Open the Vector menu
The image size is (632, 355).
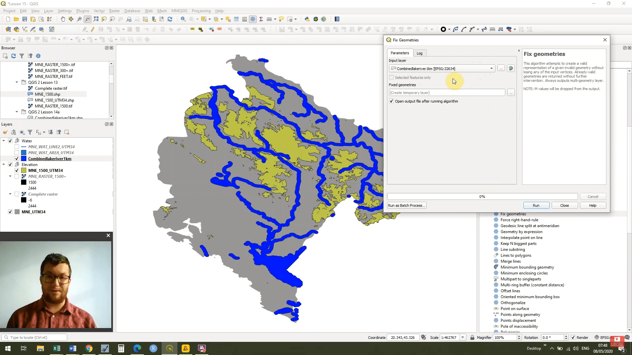(x=99, y=11)
